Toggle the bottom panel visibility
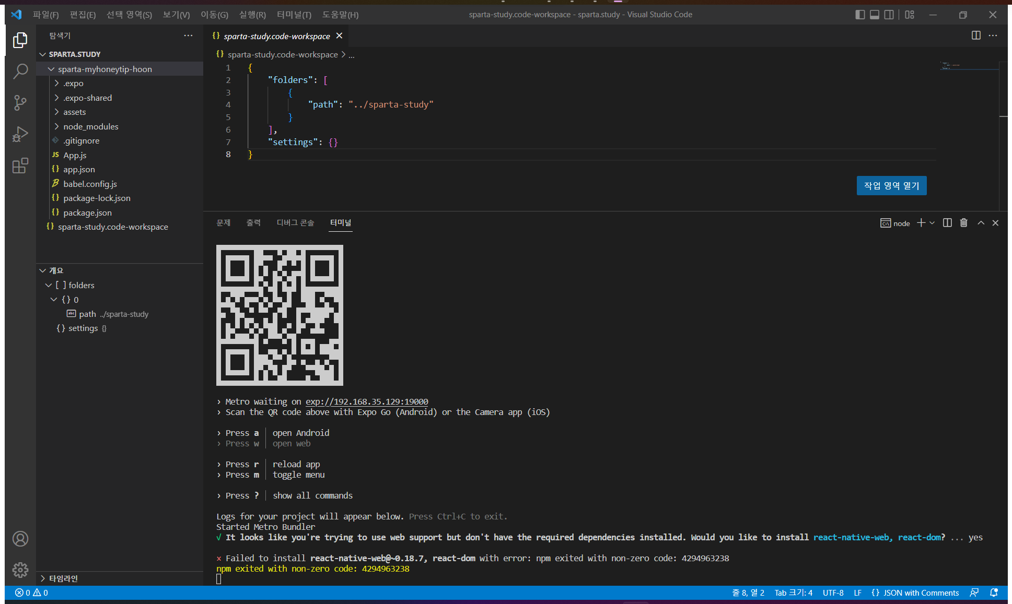This screenshot has width=1012, height=604. 875,15
